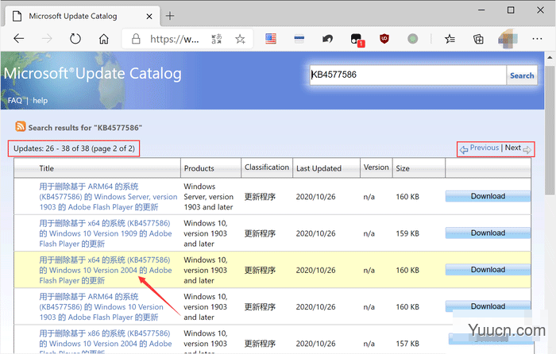The image size is (556, 354).
Task: Open ARM64 Windows Server version 1903 update
Action: [x=108, y=197]
